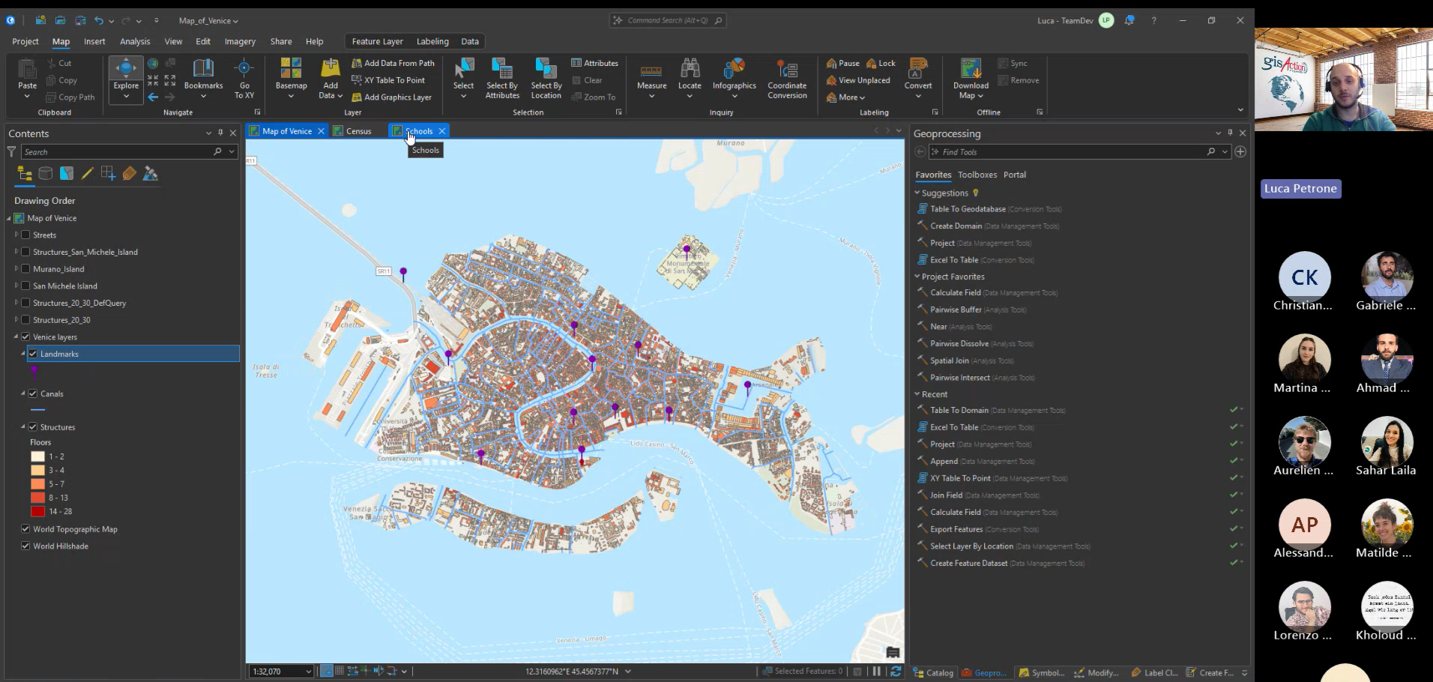Image resolution: width=1433 pixels, height=682 pixels.
Task: Toggle the Streets layer checkbox
Action: (x=25, y=235)
